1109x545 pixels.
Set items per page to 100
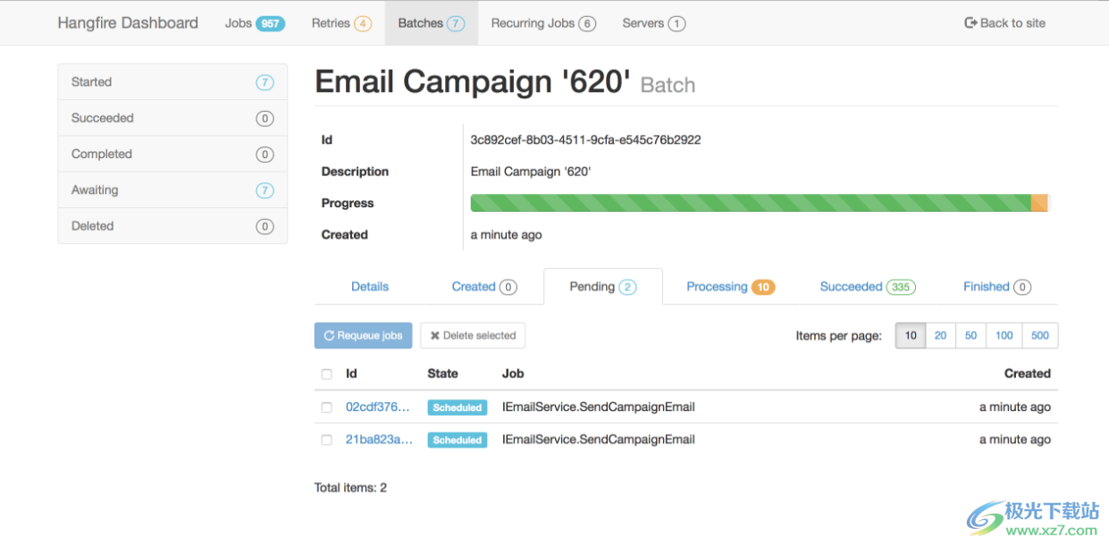(x=1004, y=336)
